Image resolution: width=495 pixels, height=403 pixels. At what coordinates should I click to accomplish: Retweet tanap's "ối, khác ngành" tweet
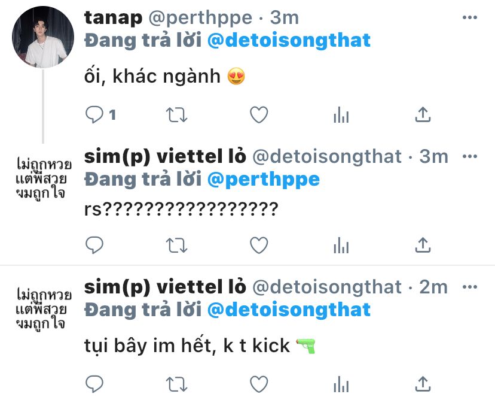coord(176,114)
